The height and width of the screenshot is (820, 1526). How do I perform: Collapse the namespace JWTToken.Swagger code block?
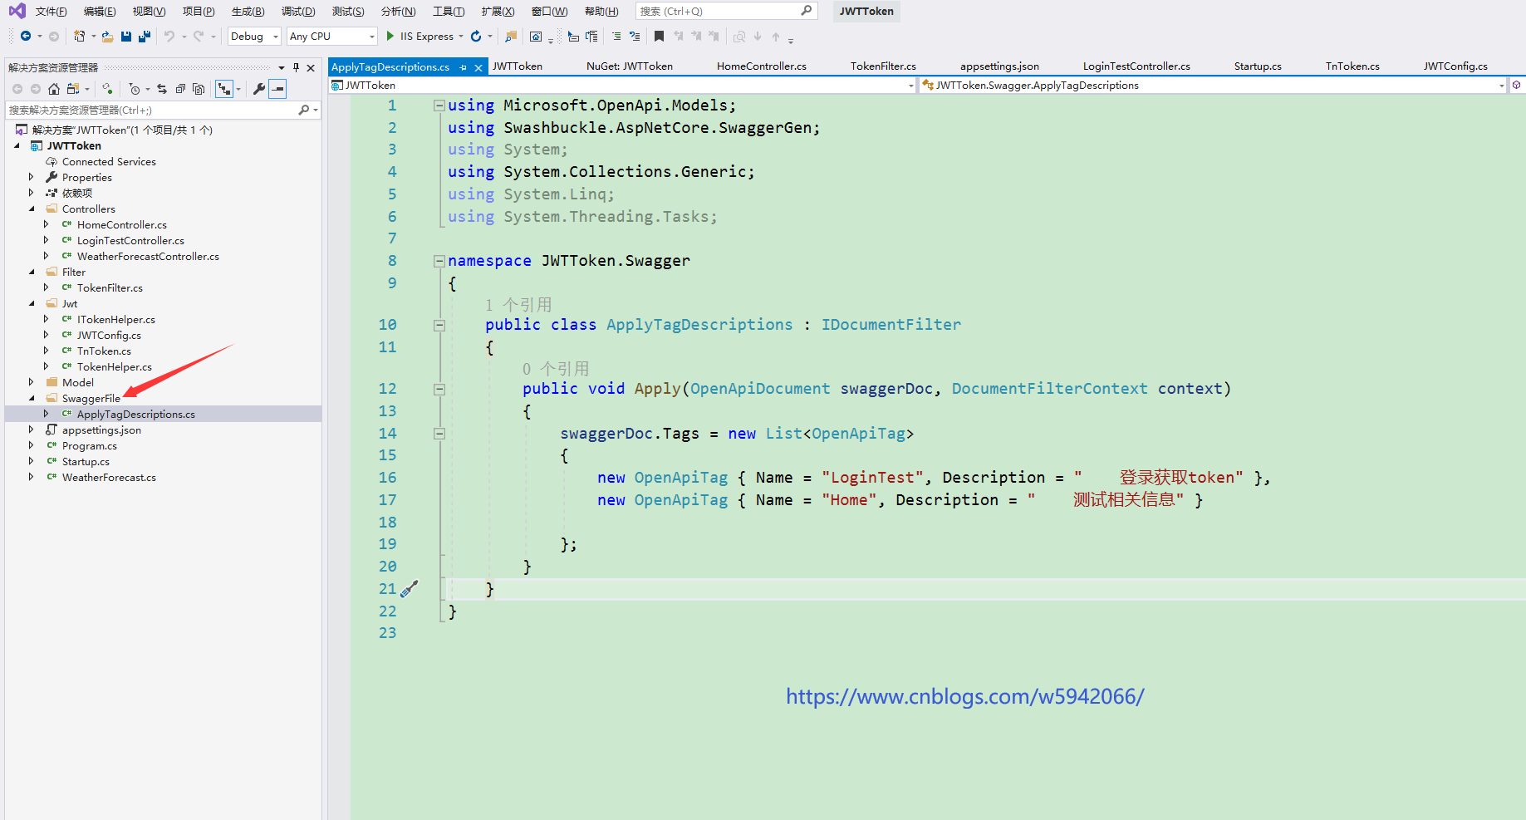click(x=439, y=261)
